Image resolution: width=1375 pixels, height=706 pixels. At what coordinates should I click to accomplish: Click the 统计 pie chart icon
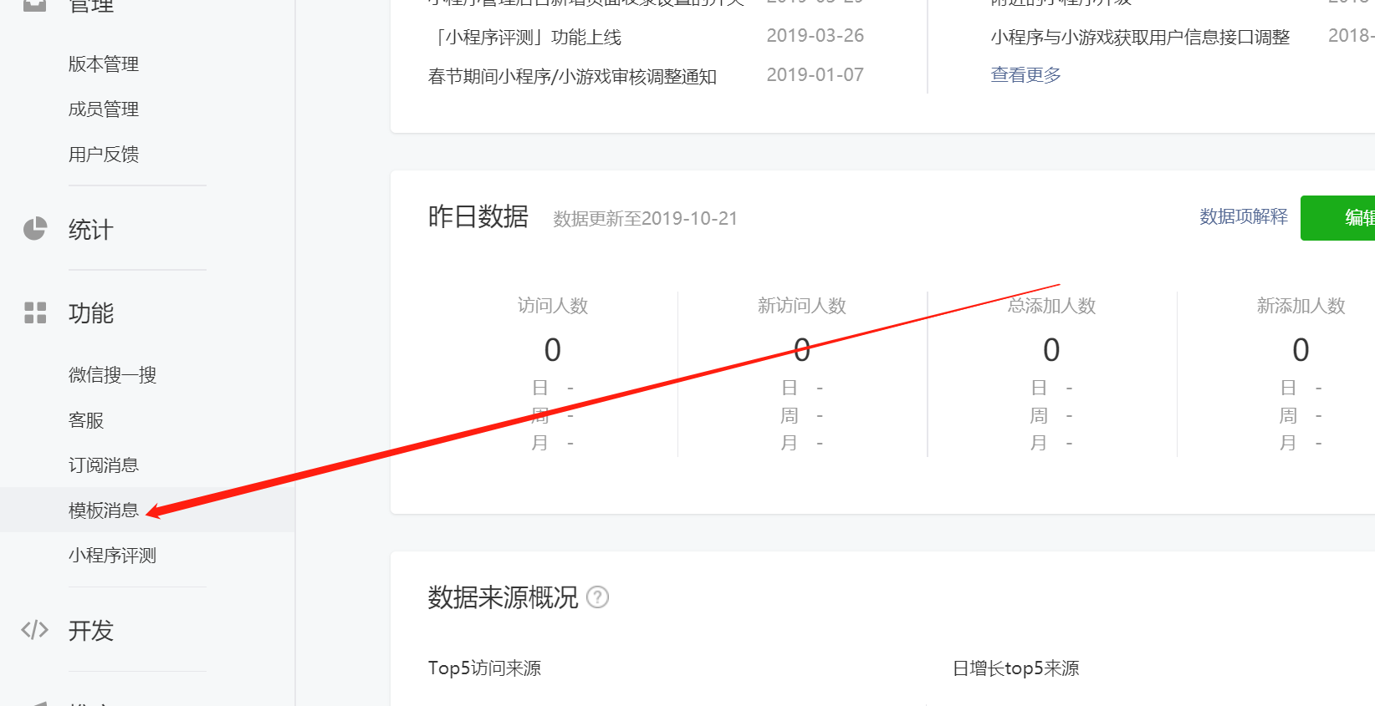click(35, 228)
